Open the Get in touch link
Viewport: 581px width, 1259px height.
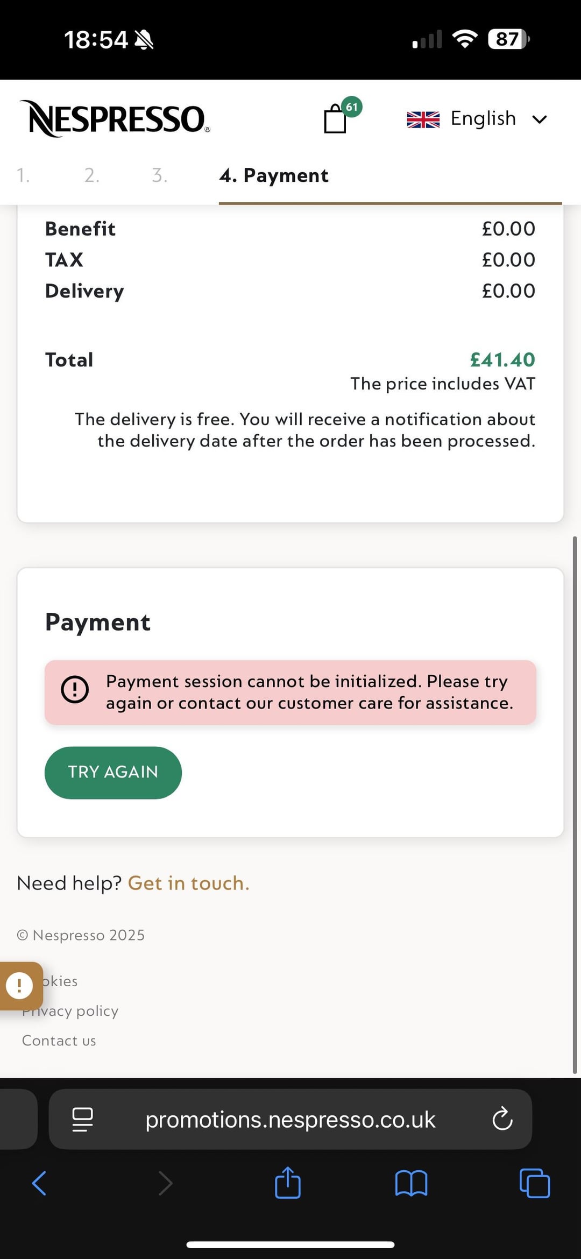[189, 883]
